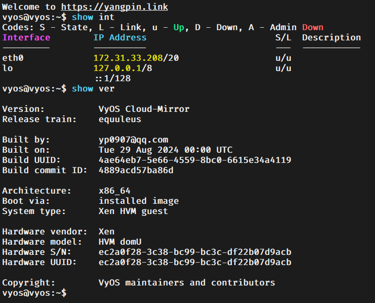The height and width of the screenshot is (303, 375).
Task: Select loopback address 127.0.0.1/8
Action: [x=123, y=68]
